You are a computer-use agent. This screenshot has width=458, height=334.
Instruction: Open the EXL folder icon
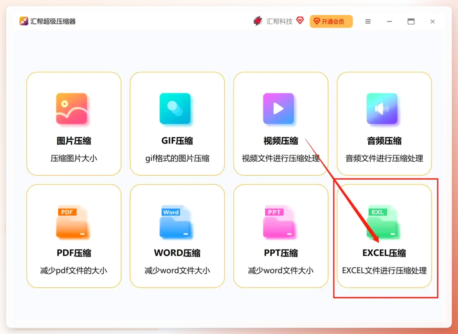382,222
